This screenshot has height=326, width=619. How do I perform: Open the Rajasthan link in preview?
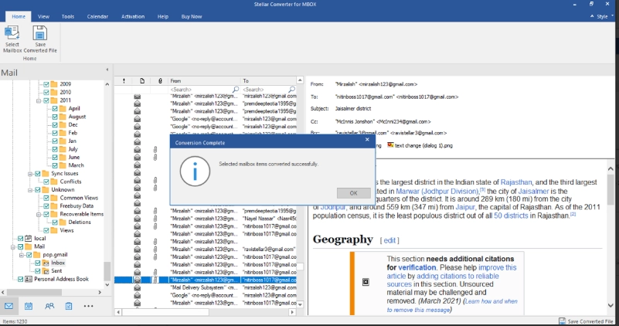click(516, 182)
